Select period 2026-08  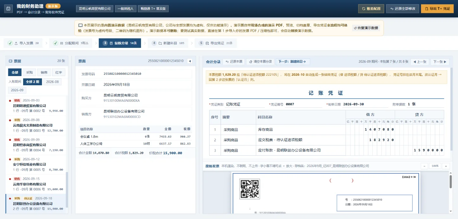pos(53,82)
